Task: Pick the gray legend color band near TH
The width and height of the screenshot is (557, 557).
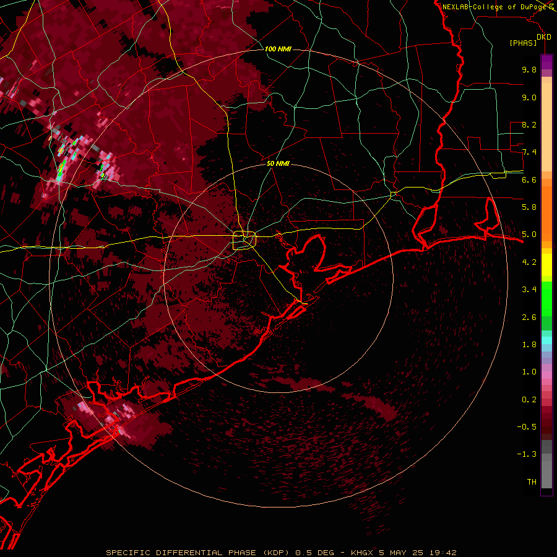Action: (546, 474)
